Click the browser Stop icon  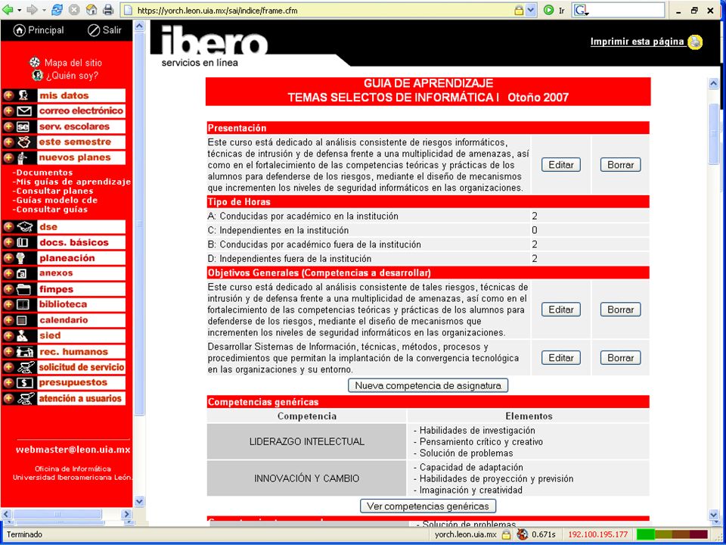pyautogui.click(x=74, y=10)
